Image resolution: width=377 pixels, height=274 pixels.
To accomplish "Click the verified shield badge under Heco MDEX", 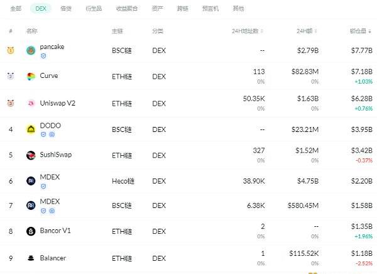I will 43,187.
